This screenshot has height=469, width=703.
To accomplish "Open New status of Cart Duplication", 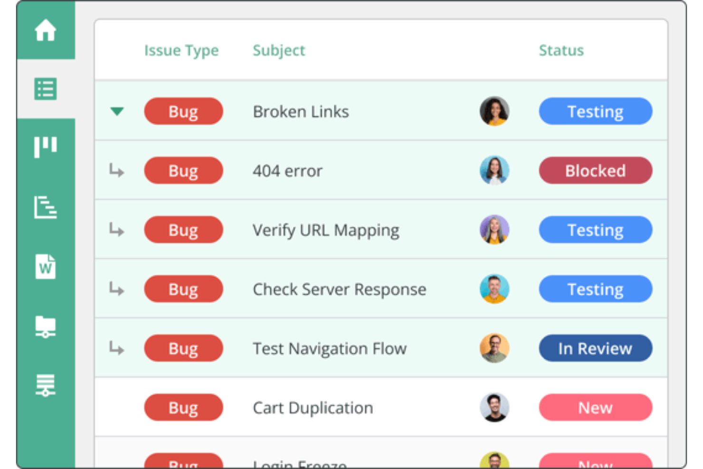I will (x=596, y=407).
